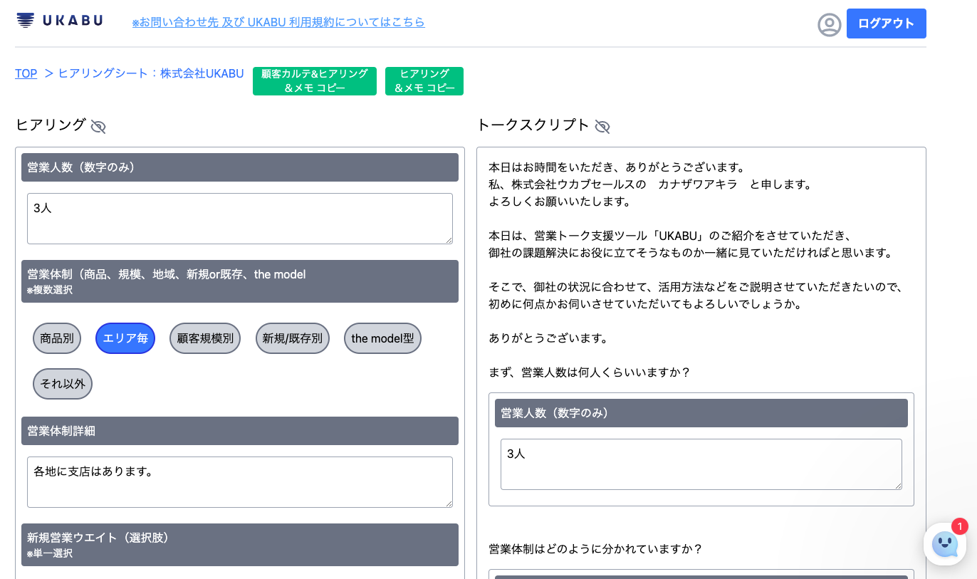Select the それ以外 option
This screenshot has height=579, width=977.
[62, 383]
